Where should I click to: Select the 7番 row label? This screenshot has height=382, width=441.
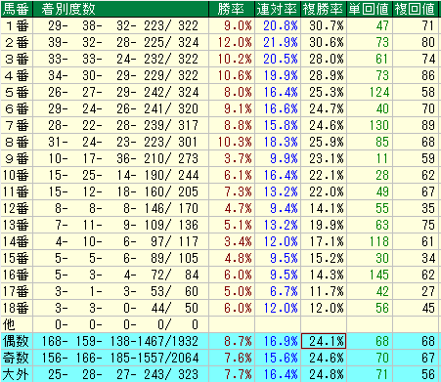(17, 125)
